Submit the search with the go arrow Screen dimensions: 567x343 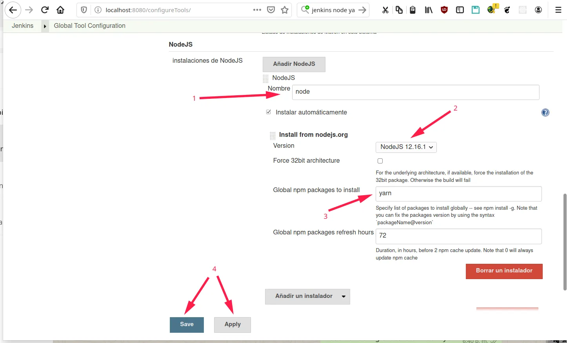point(362,10)
